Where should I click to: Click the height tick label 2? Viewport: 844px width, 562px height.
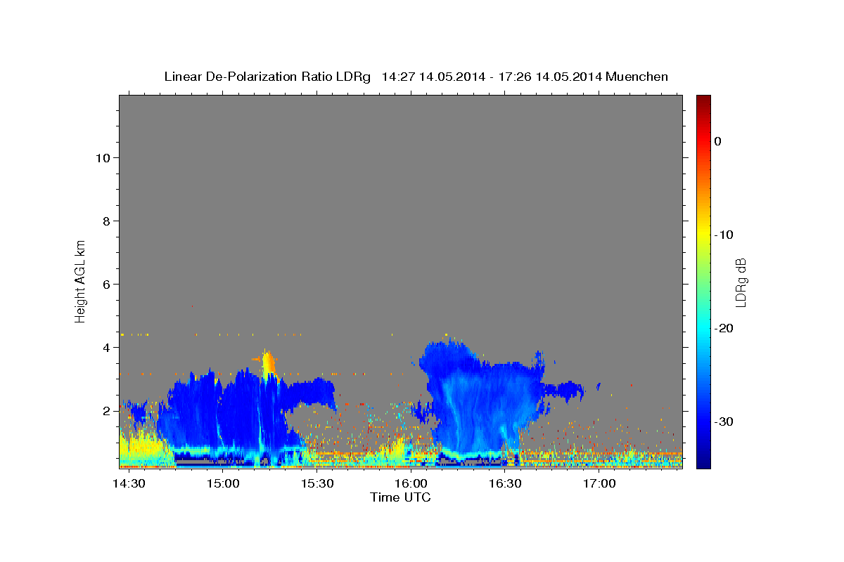tap(107, 410)
